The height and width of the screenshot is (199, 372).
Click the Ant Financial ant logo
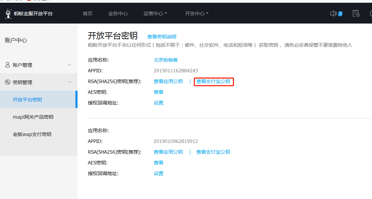click(x=8, y=13)
